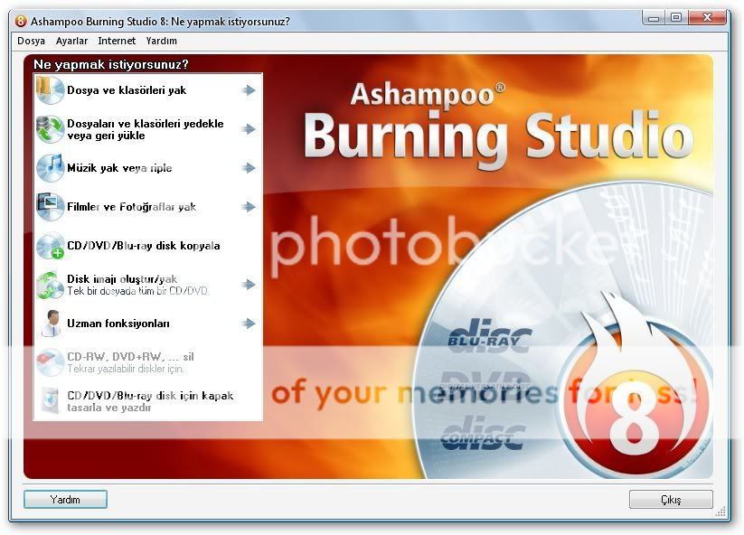This screenshot has width=744, height=535.
Task: Click the Filmler ve Fotoğraflar film icon
Action: (x=50, y=207)
